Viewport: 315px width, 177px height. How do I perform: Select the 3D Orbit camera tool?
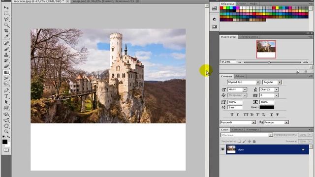coord(6,120)
